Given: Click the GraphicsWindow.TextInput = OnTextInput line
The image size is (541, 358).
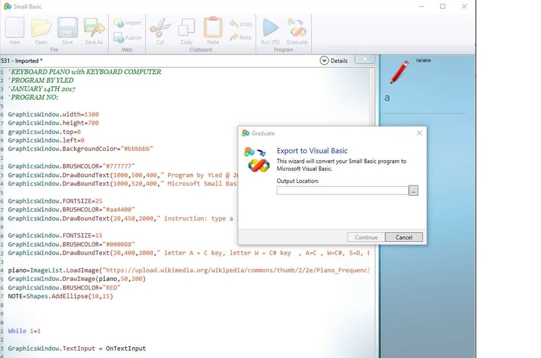Looking at the screenshot, I should [x=77, y=349].
